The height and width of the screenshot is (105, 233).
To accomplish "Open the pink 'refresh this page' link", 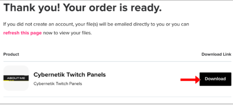I will click(22, 33).
